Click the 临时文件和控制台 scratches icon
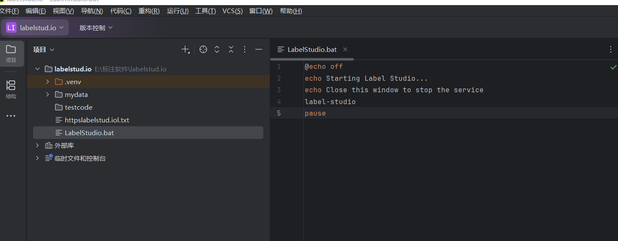Image resolution: width=618 pixels, height=241 pixels. click(49, 158)
